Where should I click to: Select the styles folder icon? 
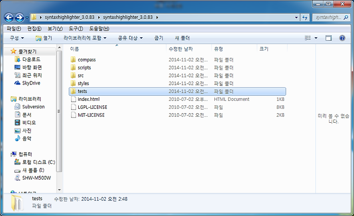coord(73,83)
